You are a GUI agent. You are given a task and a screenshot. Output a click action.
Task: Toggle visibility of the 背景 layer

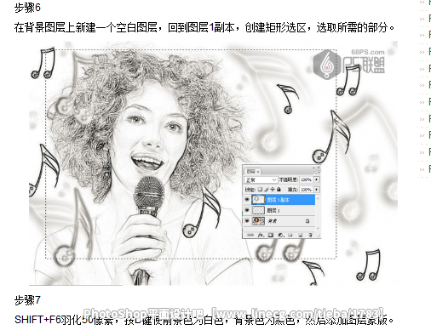pyautogui.click(x=247, y=221)
